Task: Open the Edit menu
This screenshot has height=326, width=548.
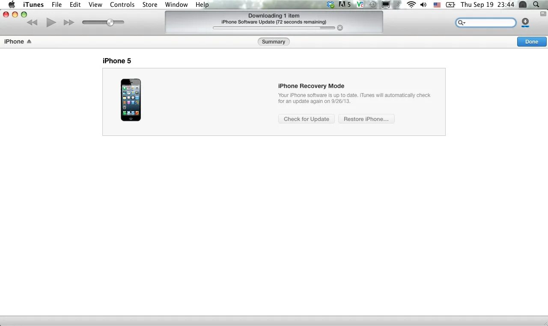Action: pos(75,4)
